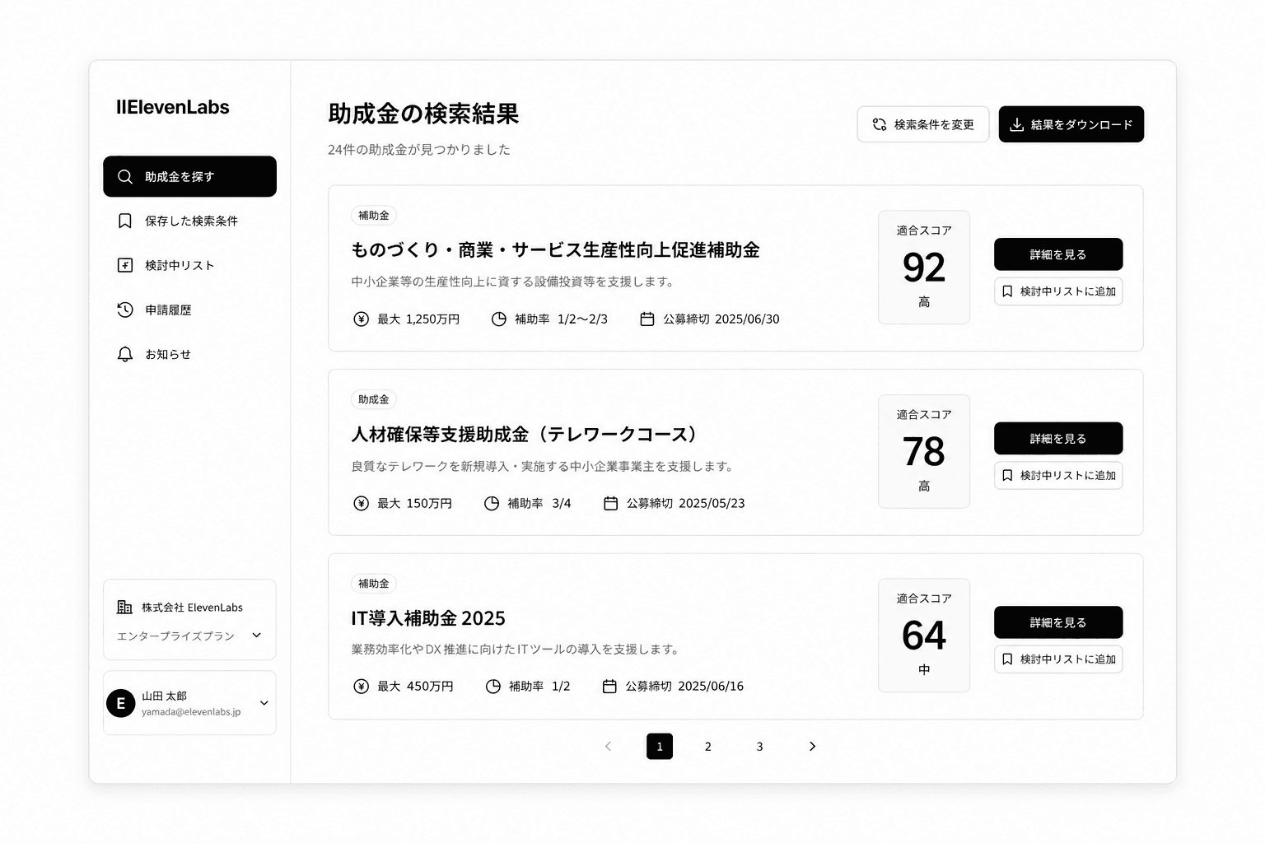Click the IIElevenLabs logo

tap(173, 107)
